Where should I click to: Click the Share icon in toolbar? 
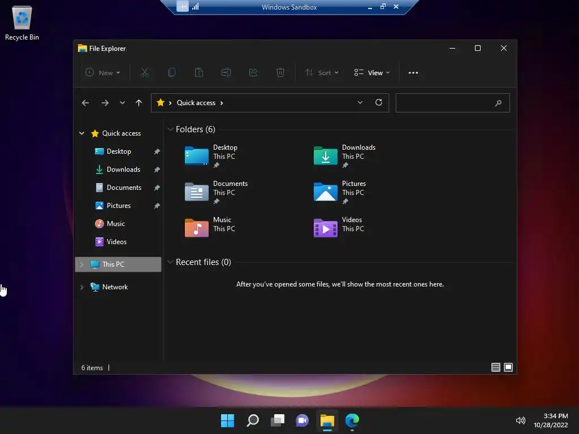pyautogui.click(x=253, y=73)
